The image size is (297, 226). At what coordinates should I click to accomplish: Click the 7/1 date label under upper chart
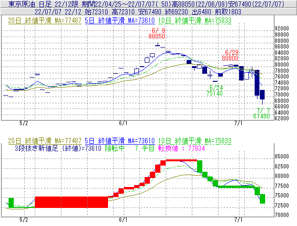[238, 123]
